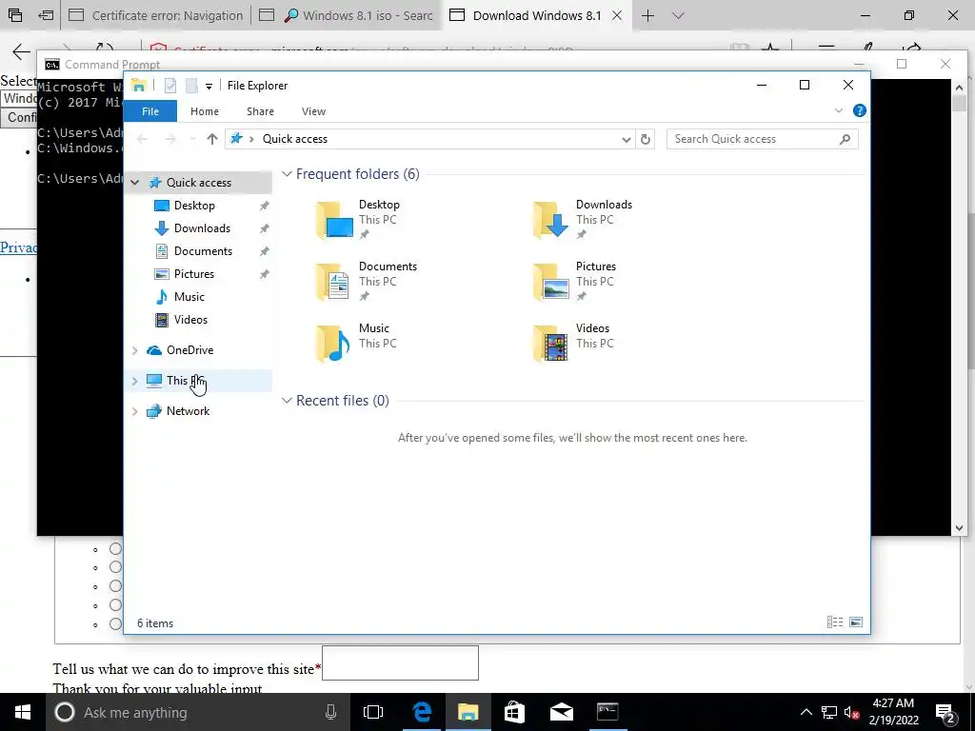Screen dimensions: 975x731
Task: Click the File Explorer help icon
Action: [x=860, y=110]
